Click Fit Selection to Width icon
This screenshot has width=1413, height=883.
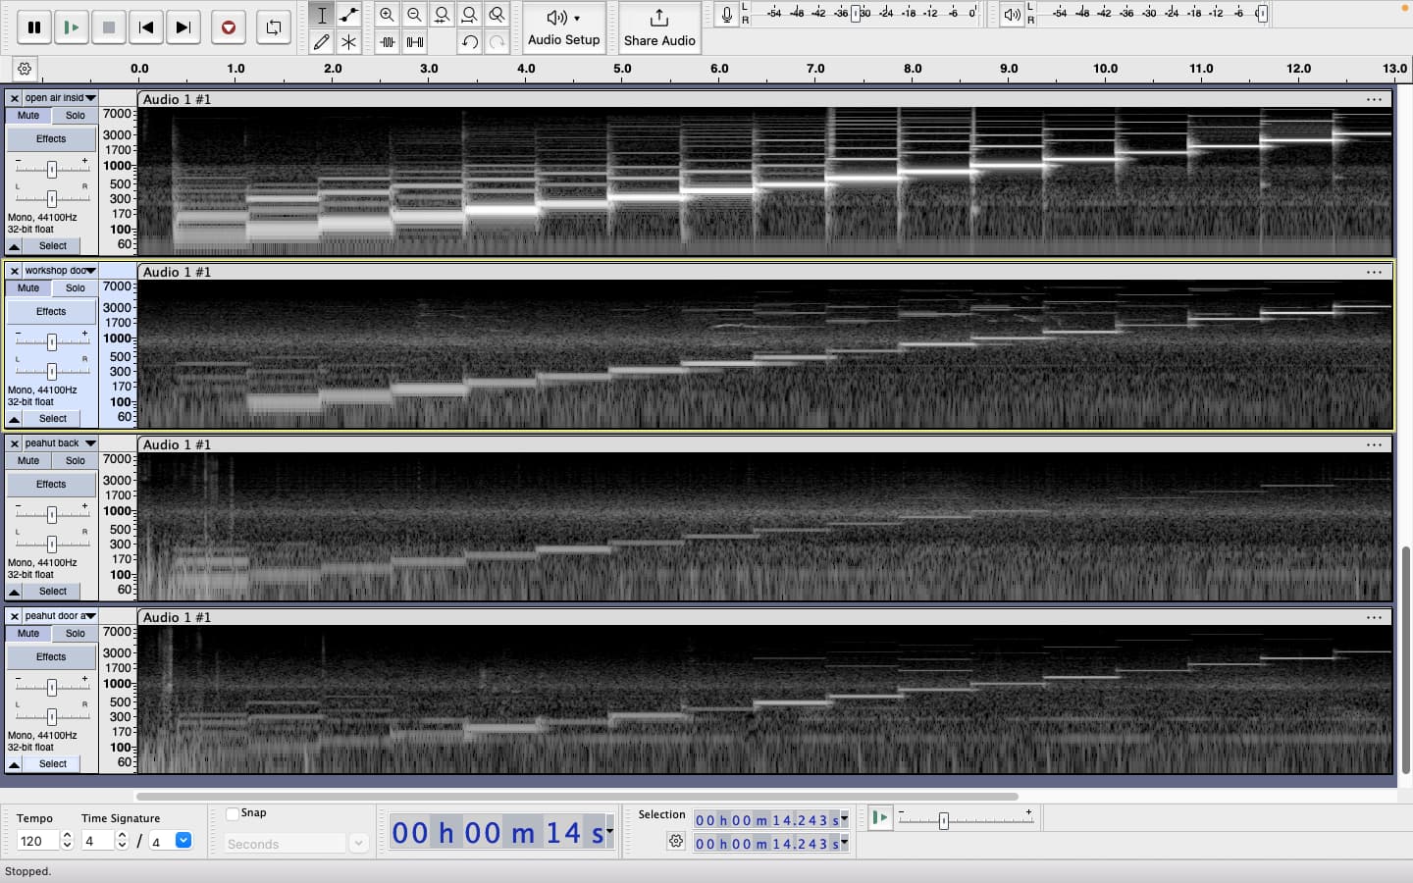tap(443, 15)
